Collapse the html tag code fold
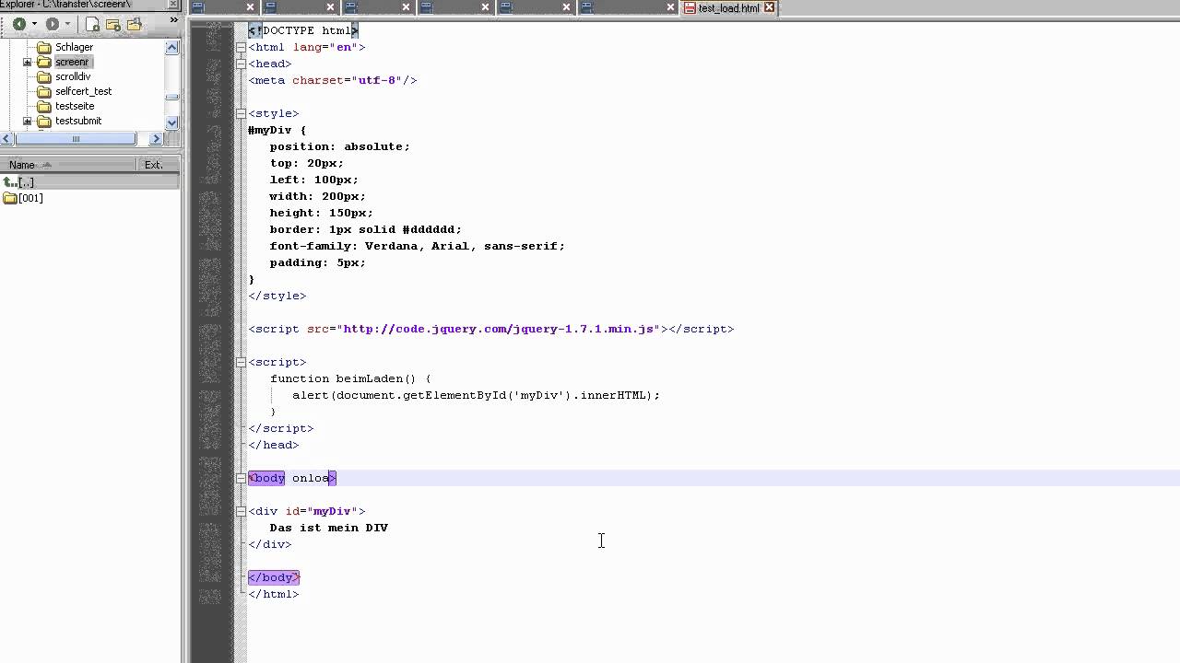 241,47
